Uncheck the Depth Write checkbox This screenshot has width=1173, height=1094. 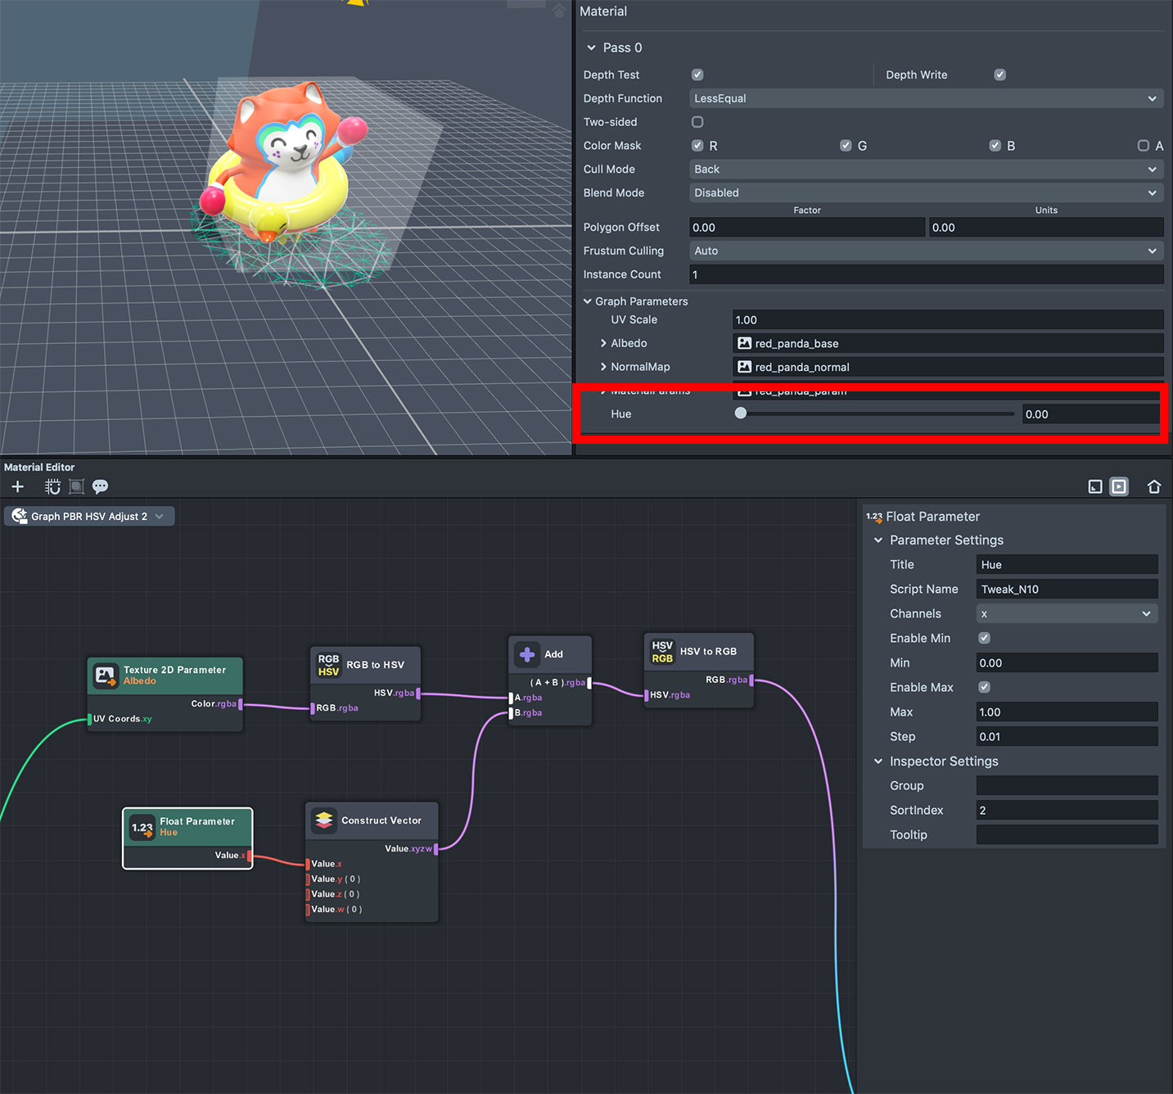point(999,75)
